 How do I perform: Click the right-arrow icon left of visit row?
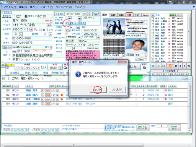pos(3,65)
